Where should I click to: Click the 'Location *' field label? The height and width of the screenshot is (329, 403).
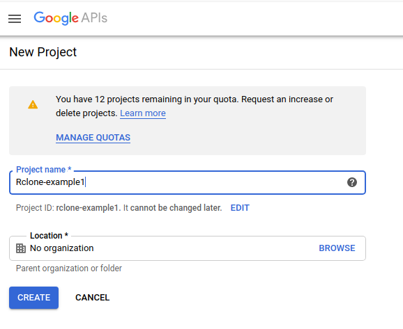[x=49, y=235]
